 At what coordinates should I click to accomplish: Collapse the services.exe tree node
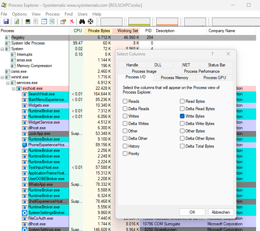tap(8, 83)
